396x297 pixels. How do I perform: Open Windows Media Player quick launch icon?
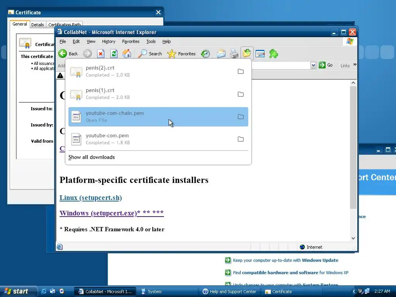[x=62, y=291]
